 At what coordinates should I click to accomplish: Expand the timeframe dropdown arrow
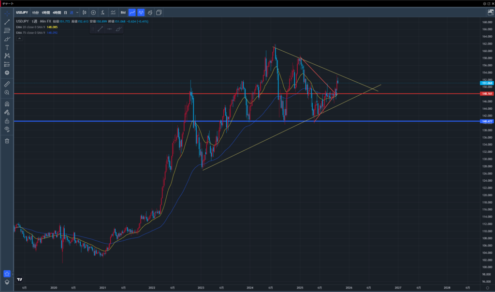click(77, 12)
